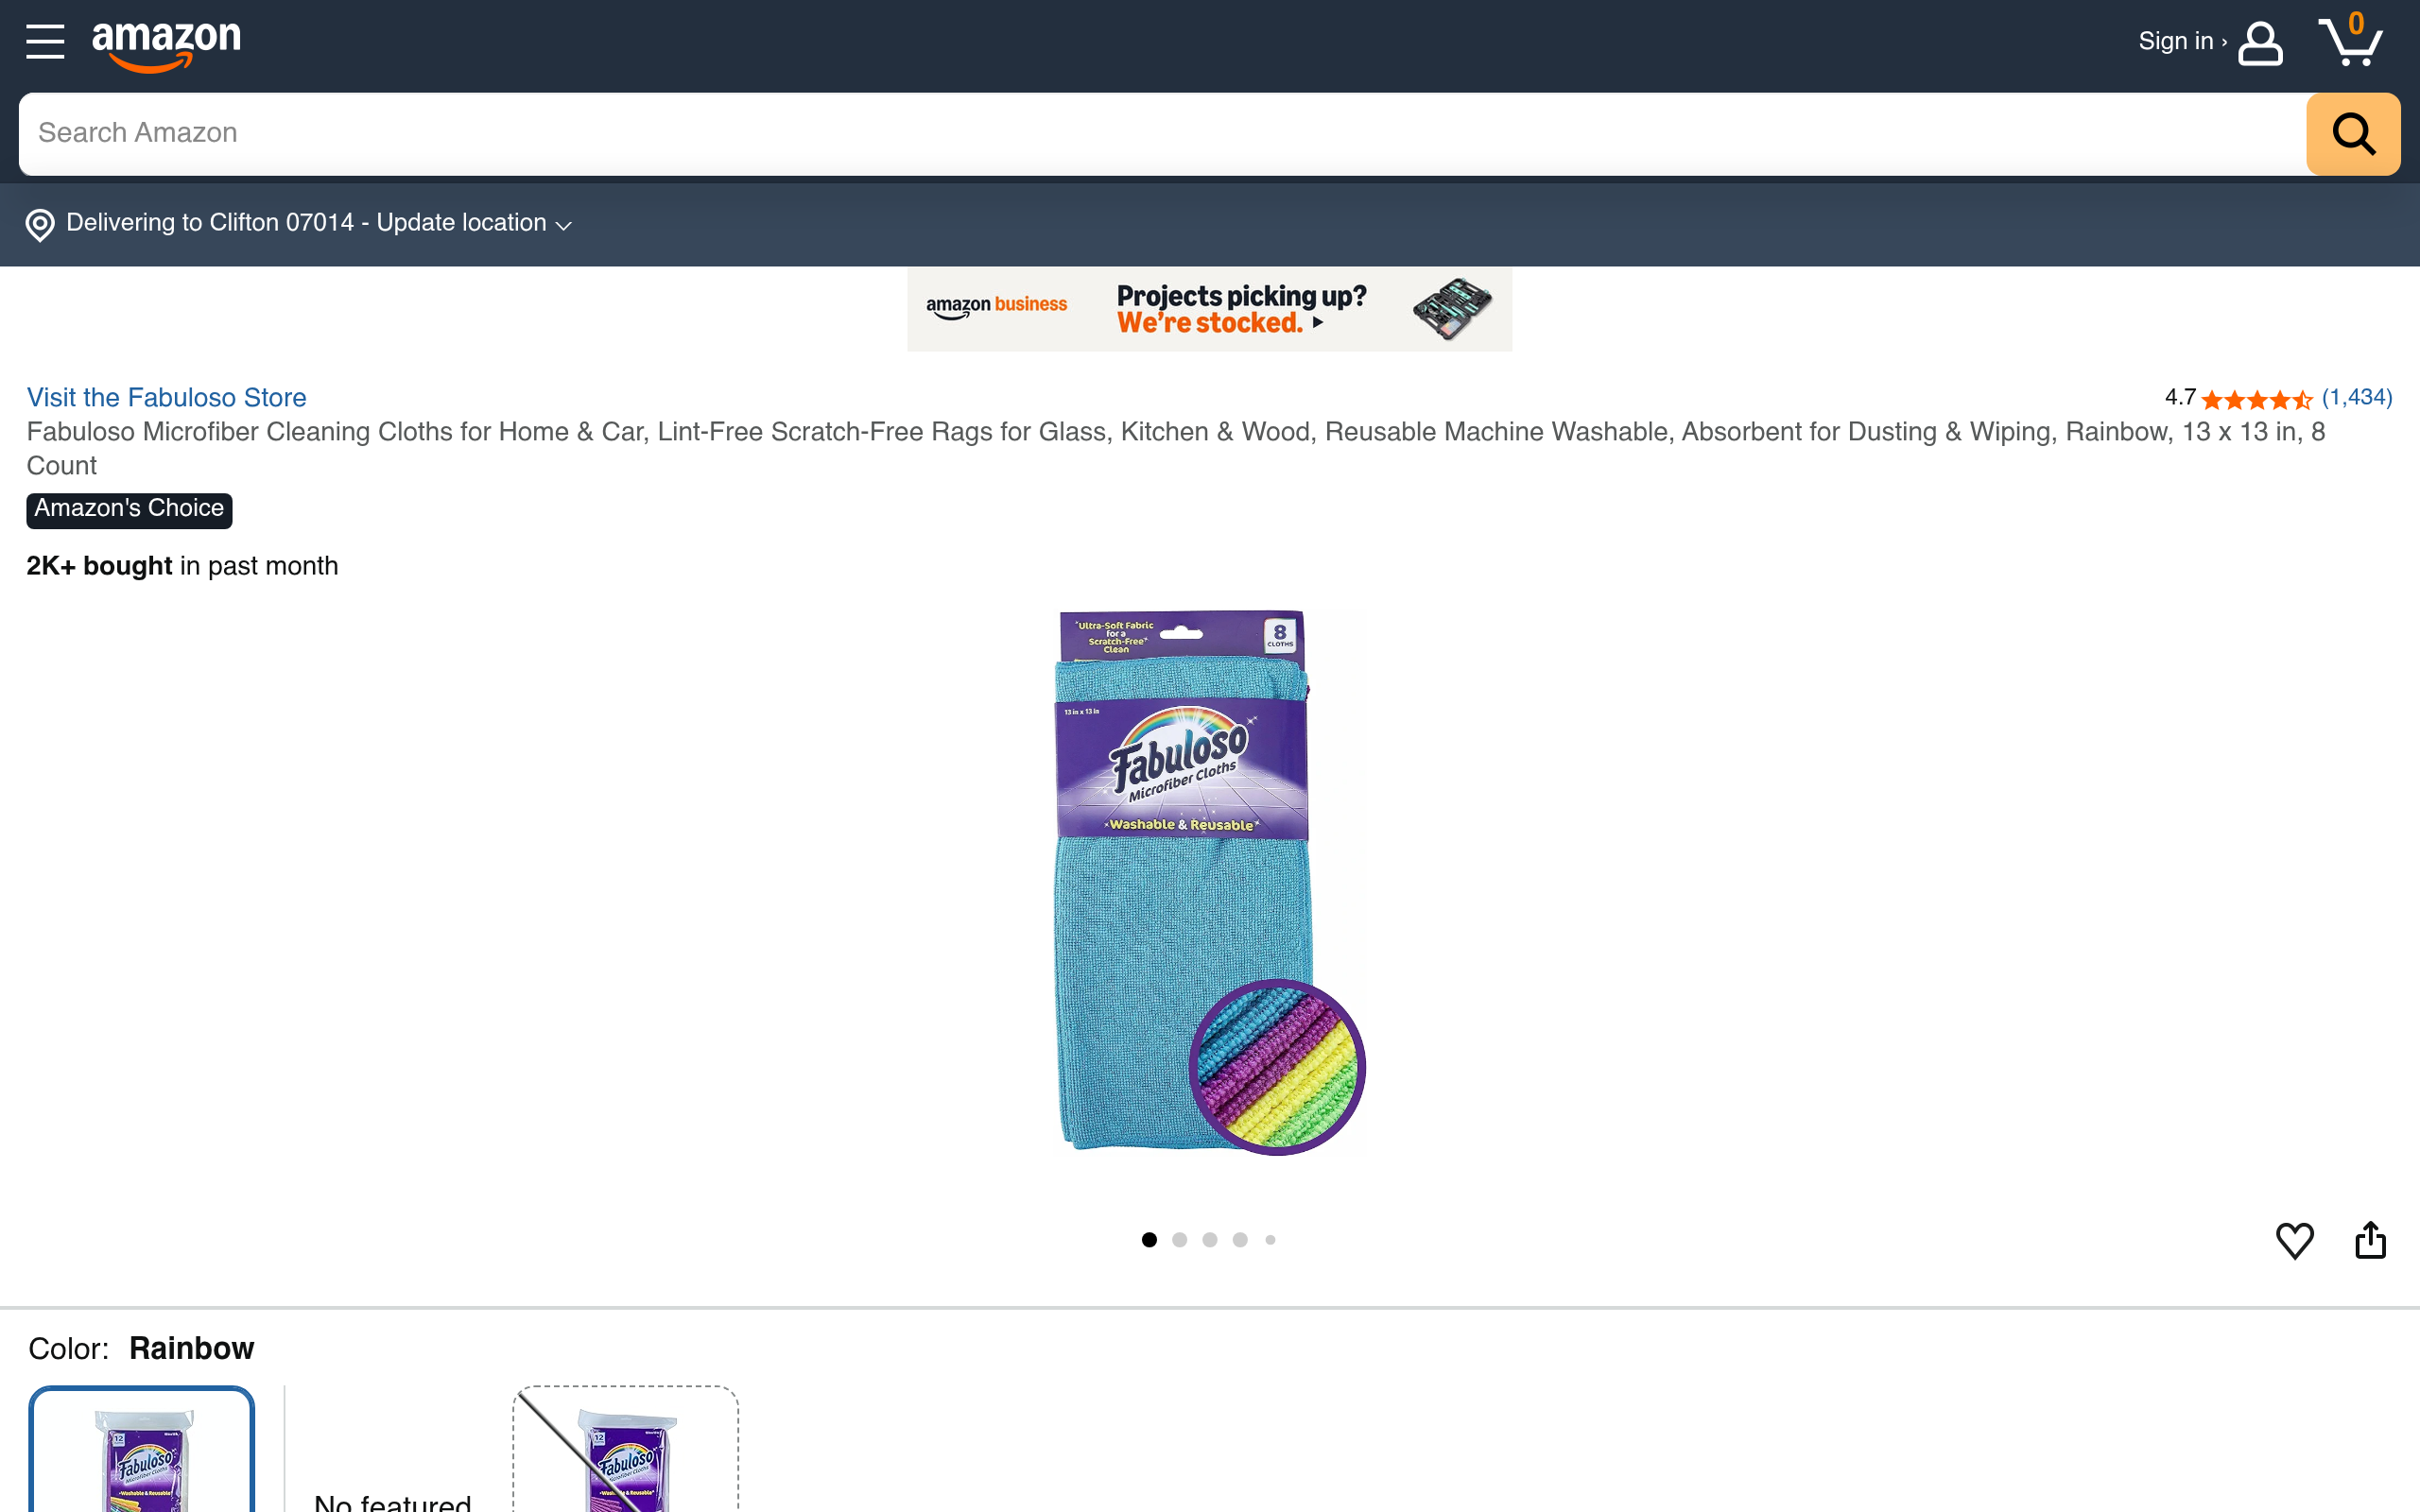Click the share icon below product image
The image size is (2420, 1512).
[x=2370, y=1239]
